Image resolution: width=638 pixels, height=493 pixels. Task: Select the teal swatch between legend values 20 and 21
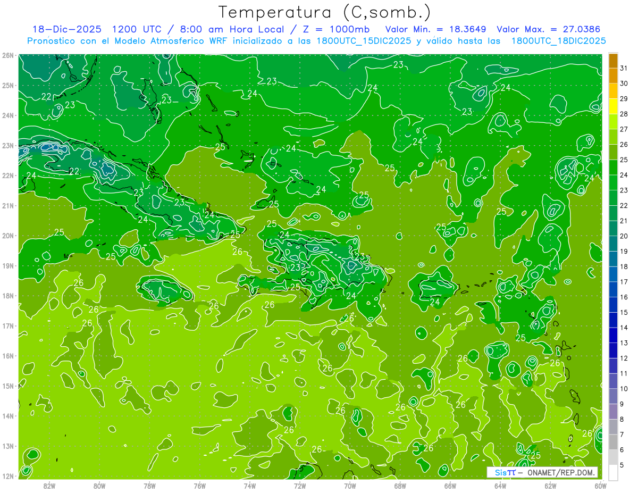click(x=613, y=228)
